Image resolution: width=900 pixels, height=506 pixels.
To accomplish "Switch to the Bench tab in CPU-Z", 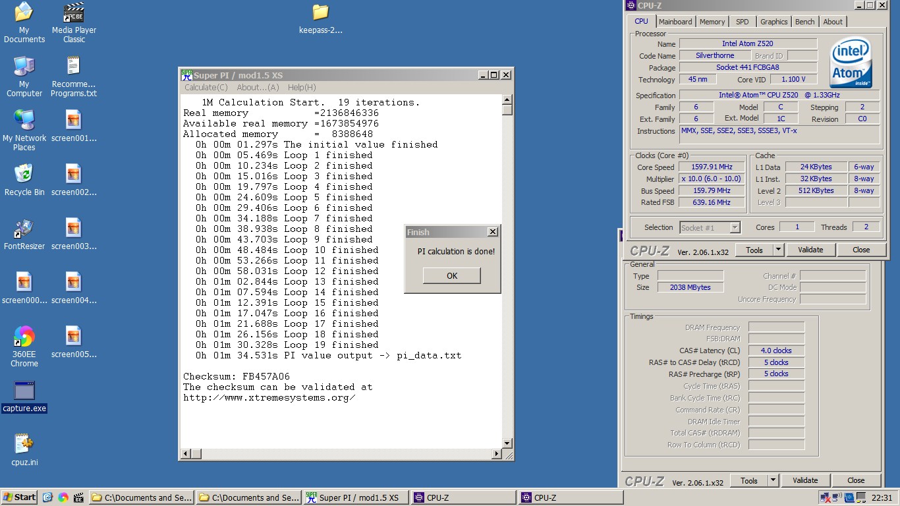I will 805,22.
